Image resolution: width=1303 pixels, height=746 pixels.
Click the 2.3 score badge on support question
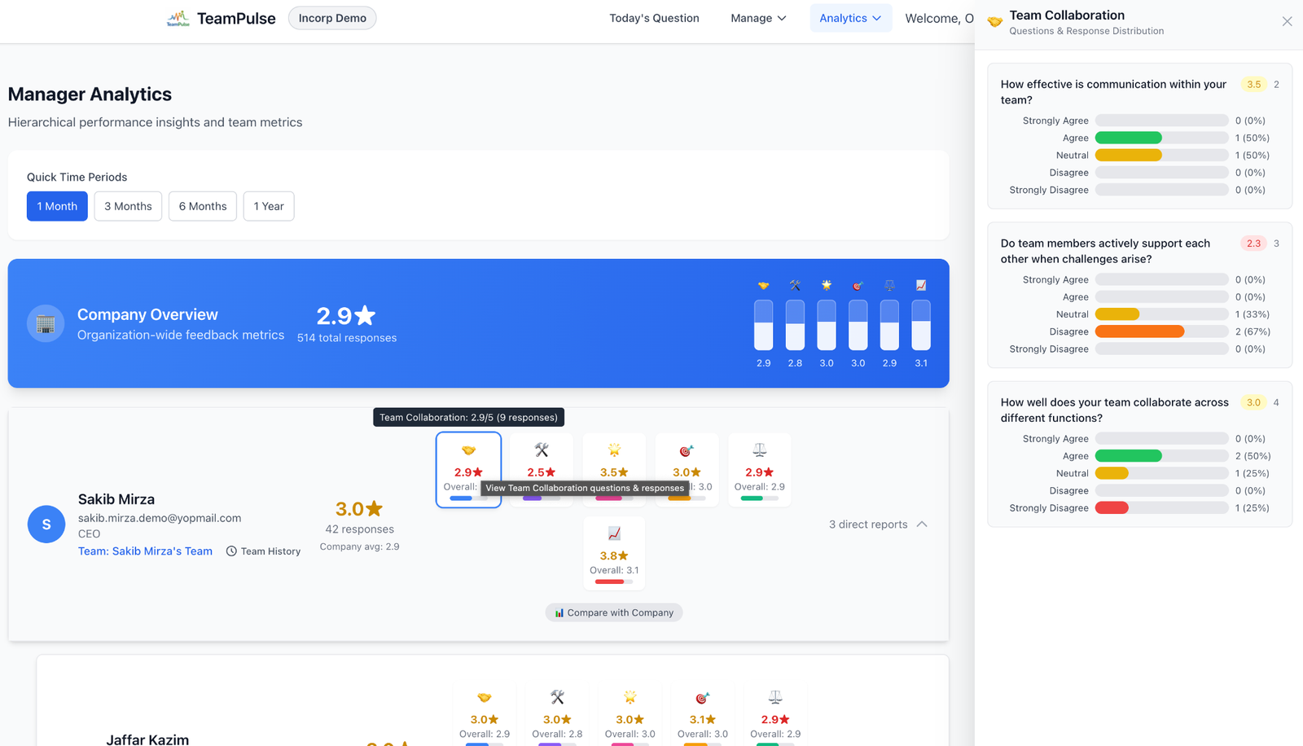click(1253, 244)
